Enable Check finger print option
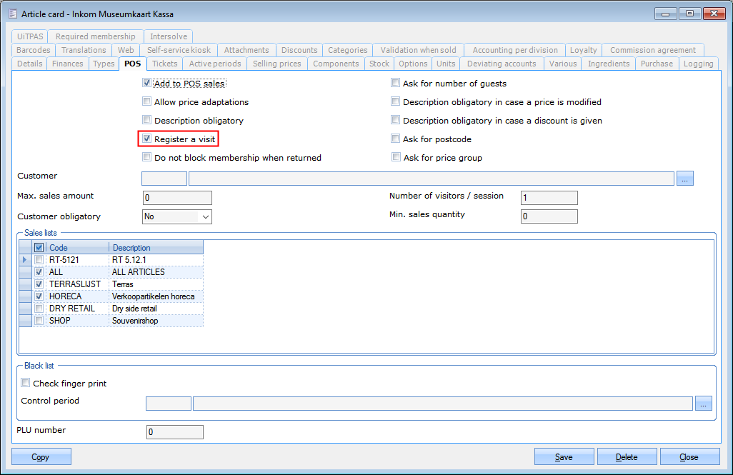 pyautogui.click(x=26, y=384)
